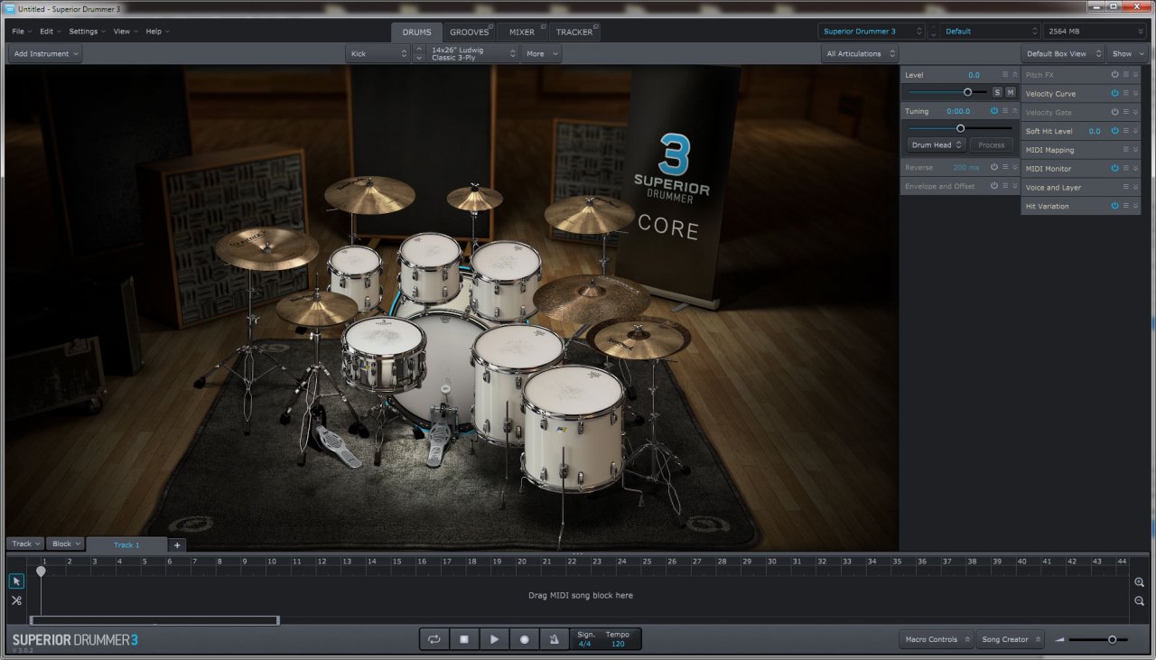Disable the MIDI Monitor power button

click(1114, 169)
